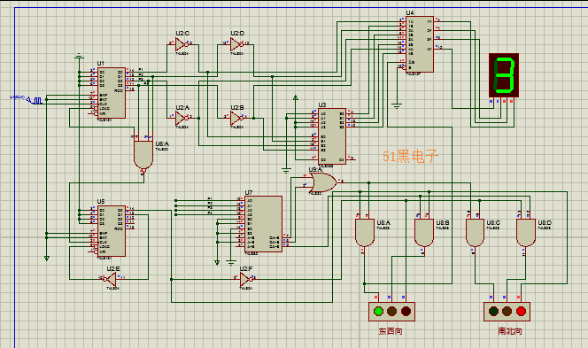Select the U9:A OR gate

322,182
